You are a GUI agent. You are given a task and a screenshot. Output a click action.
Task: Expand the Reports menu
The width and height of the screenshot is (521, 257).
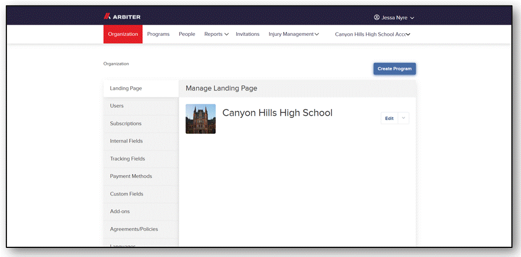pos(216,34)
